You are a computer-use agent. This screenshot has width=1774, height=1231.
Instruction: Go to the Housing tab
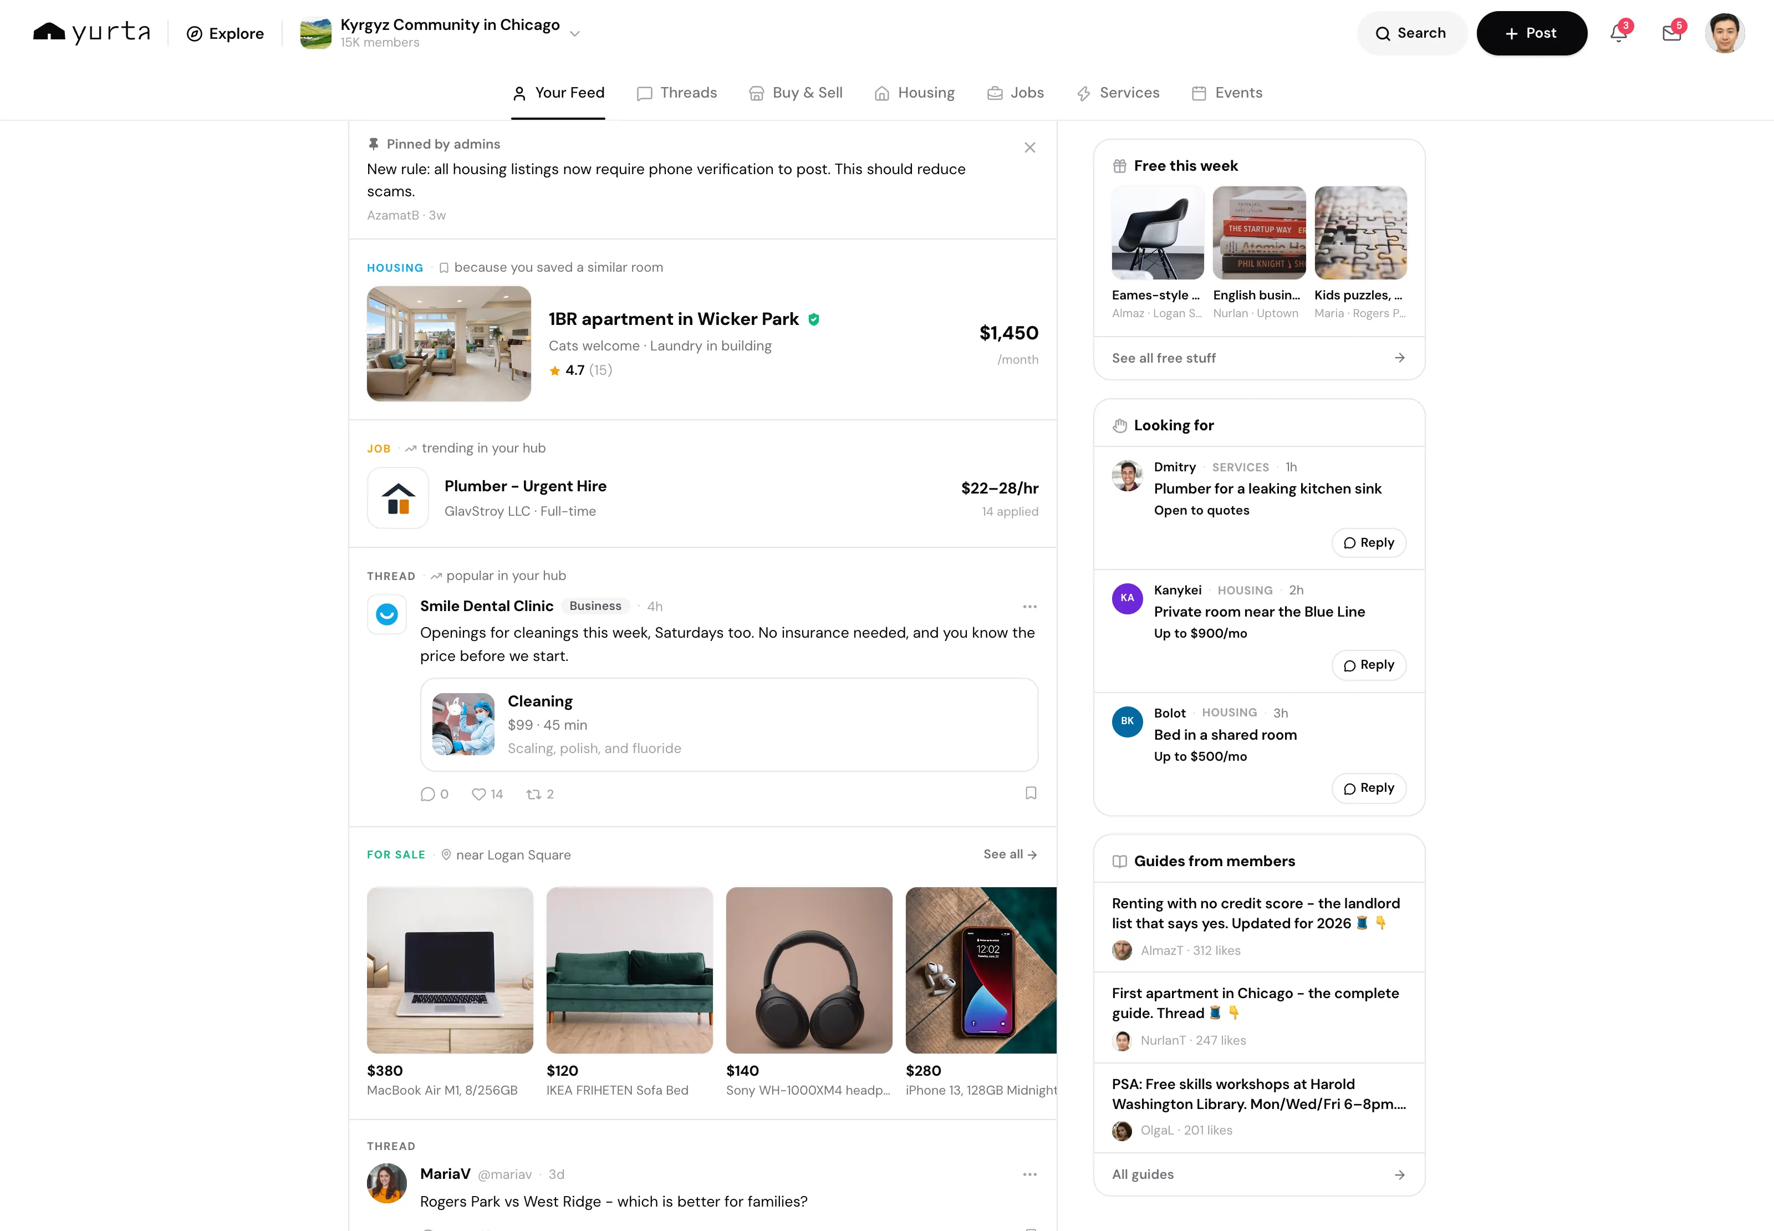click(x=914, y=93)
